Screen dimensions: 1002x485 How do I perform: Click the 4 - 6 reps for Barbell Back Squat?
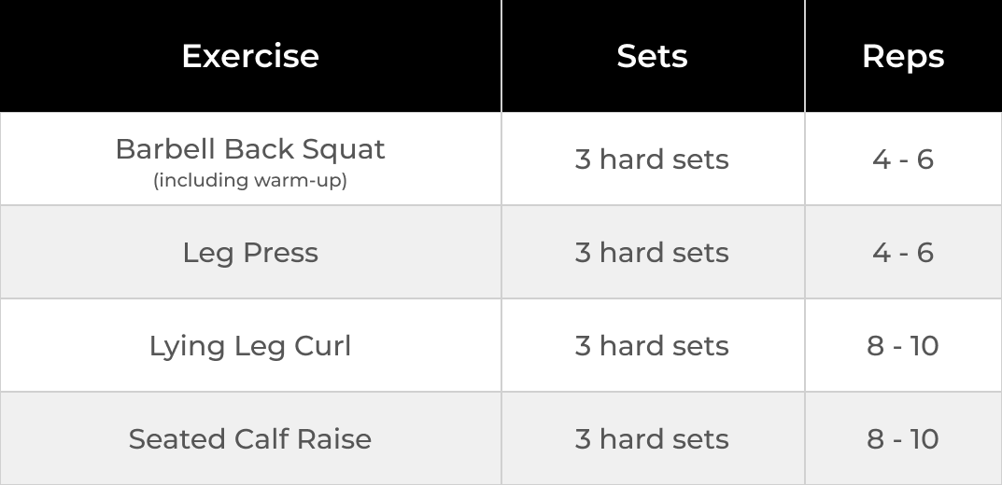tap(903, 159)
